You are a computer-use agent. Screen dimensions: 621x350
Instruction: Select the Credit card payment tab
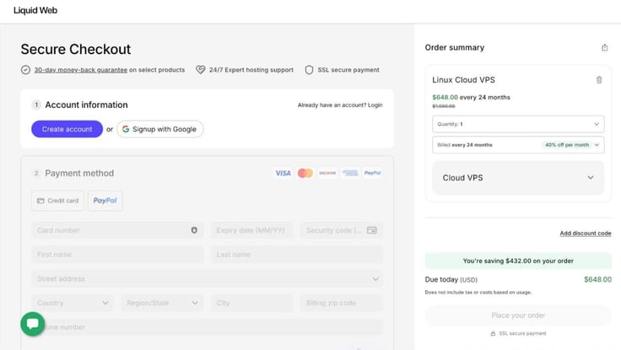click(x=58, y=201)
